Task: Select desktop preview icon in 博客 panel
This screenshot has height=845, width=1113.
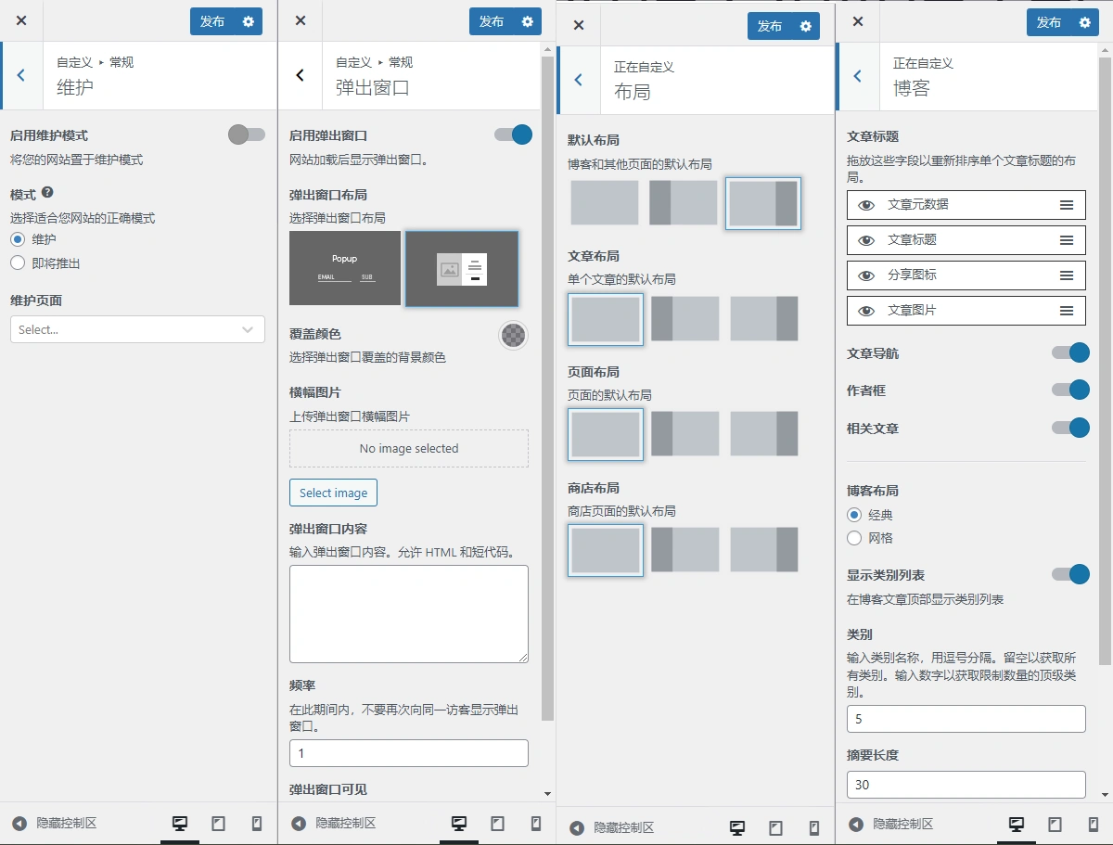Action: (1016, 824)
